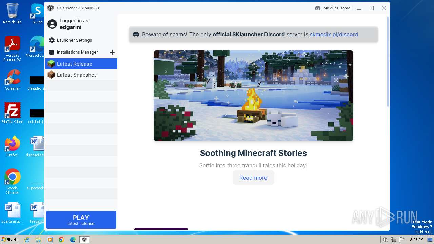
Task: Click the news panel vertical scrollbar
Action: click(388, 61)
